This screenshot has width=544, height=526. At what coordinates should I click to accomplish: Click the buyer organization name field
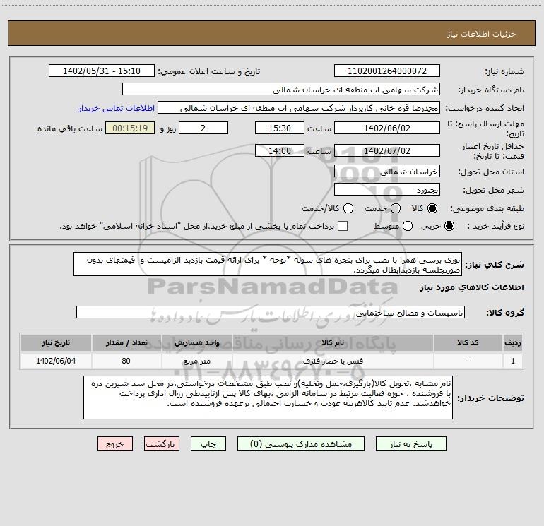[x=281, y=90]
